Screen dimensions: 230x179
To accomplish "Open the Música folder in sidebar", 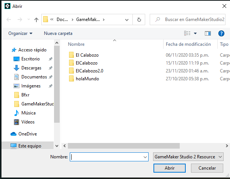I will [29, 113].
